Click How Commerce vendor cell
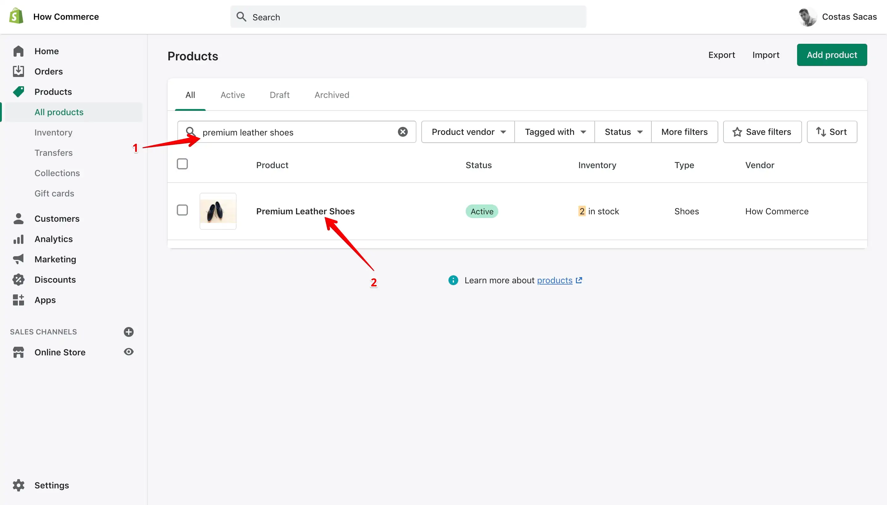Screen dimensions: 887x505 pos(777,211)
